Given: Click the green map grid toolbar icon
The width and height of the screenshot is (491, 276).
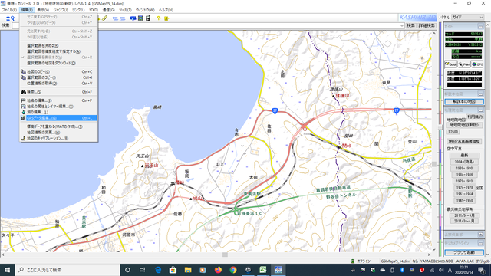Looking at the screenshot, I should (140, 18).
